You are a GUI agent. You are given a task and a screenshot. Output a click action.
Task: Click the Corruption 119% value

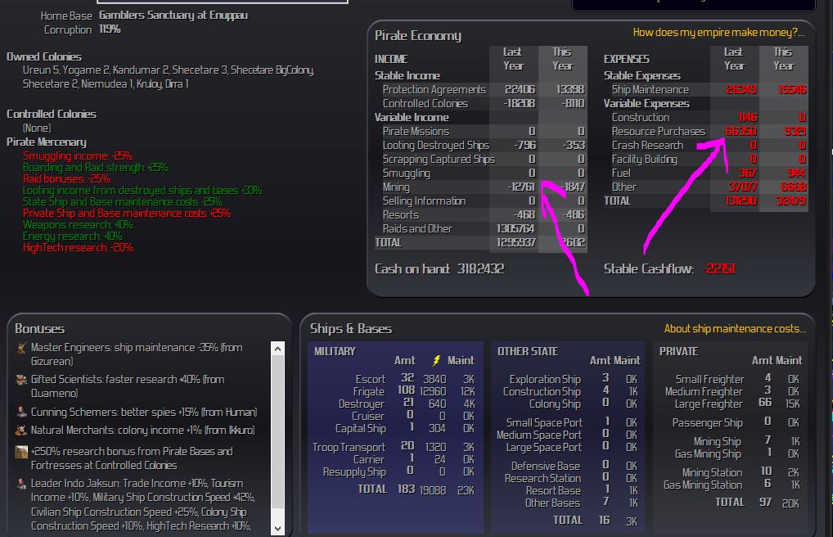click(110, 29)
